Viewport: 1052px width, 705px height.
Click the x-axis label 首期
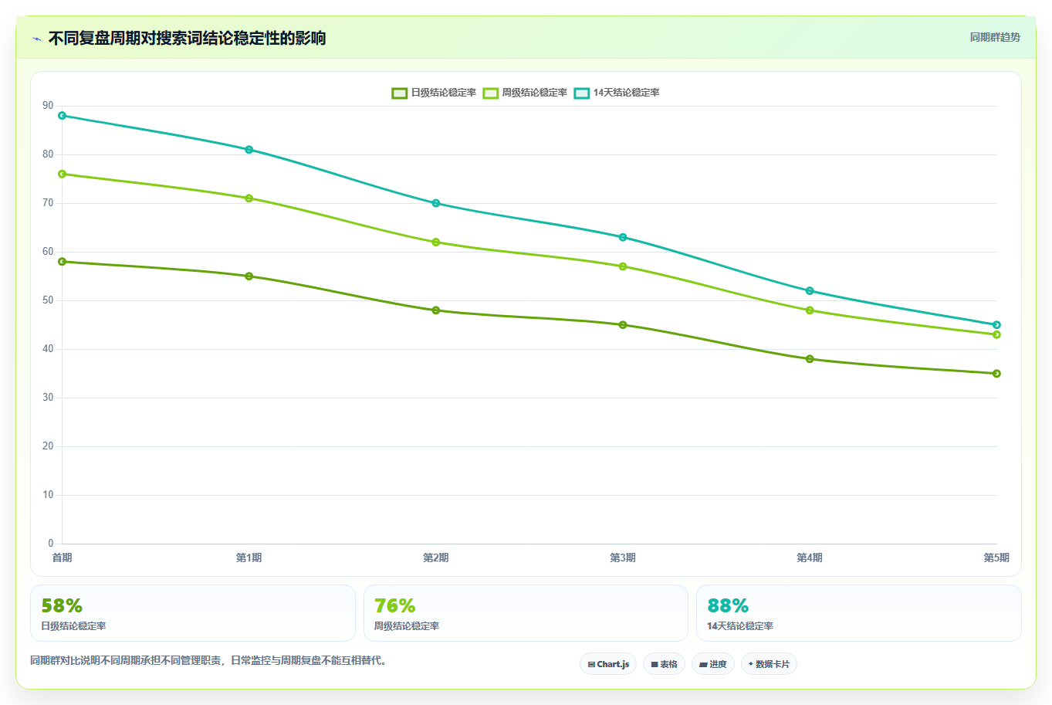(63, 558)
